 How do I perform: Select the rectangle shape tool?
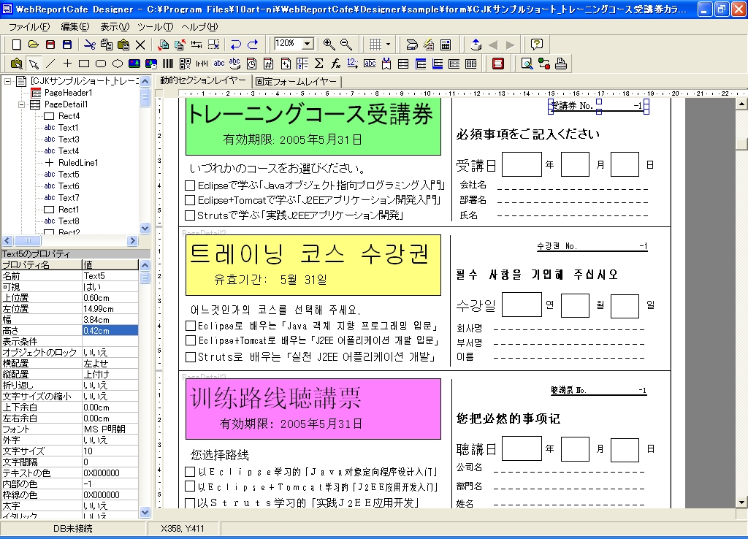click(x=84, y=64)
